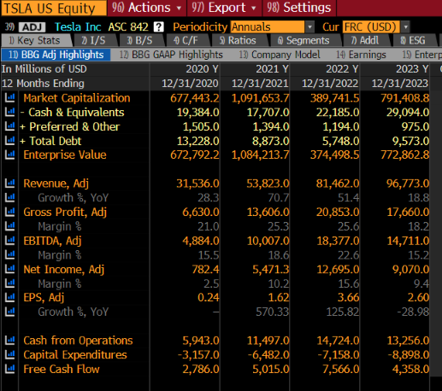Select the Revenue, Adj row label
The image size is (442, 391).
[x=56, y=184]
